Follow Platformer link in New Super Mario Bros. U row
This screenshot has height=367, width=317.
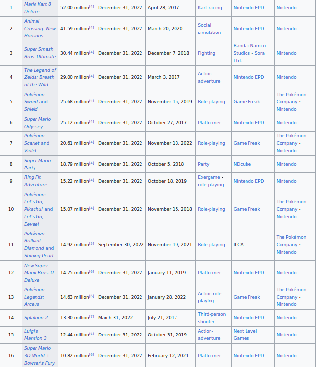[210, 273]
